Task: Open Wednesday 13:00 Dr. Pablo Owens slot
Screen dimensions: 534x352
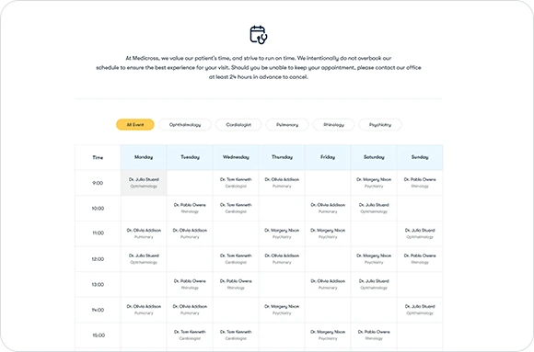Action: 236,284
